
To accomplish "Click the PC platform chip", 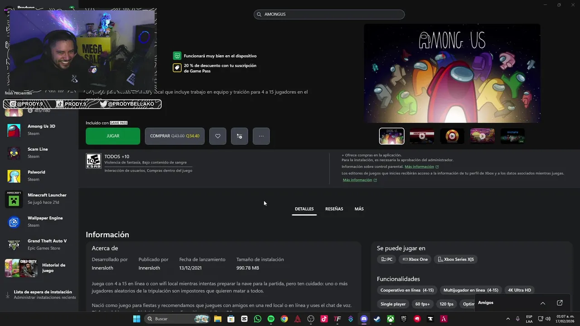I will coord(387,259).
